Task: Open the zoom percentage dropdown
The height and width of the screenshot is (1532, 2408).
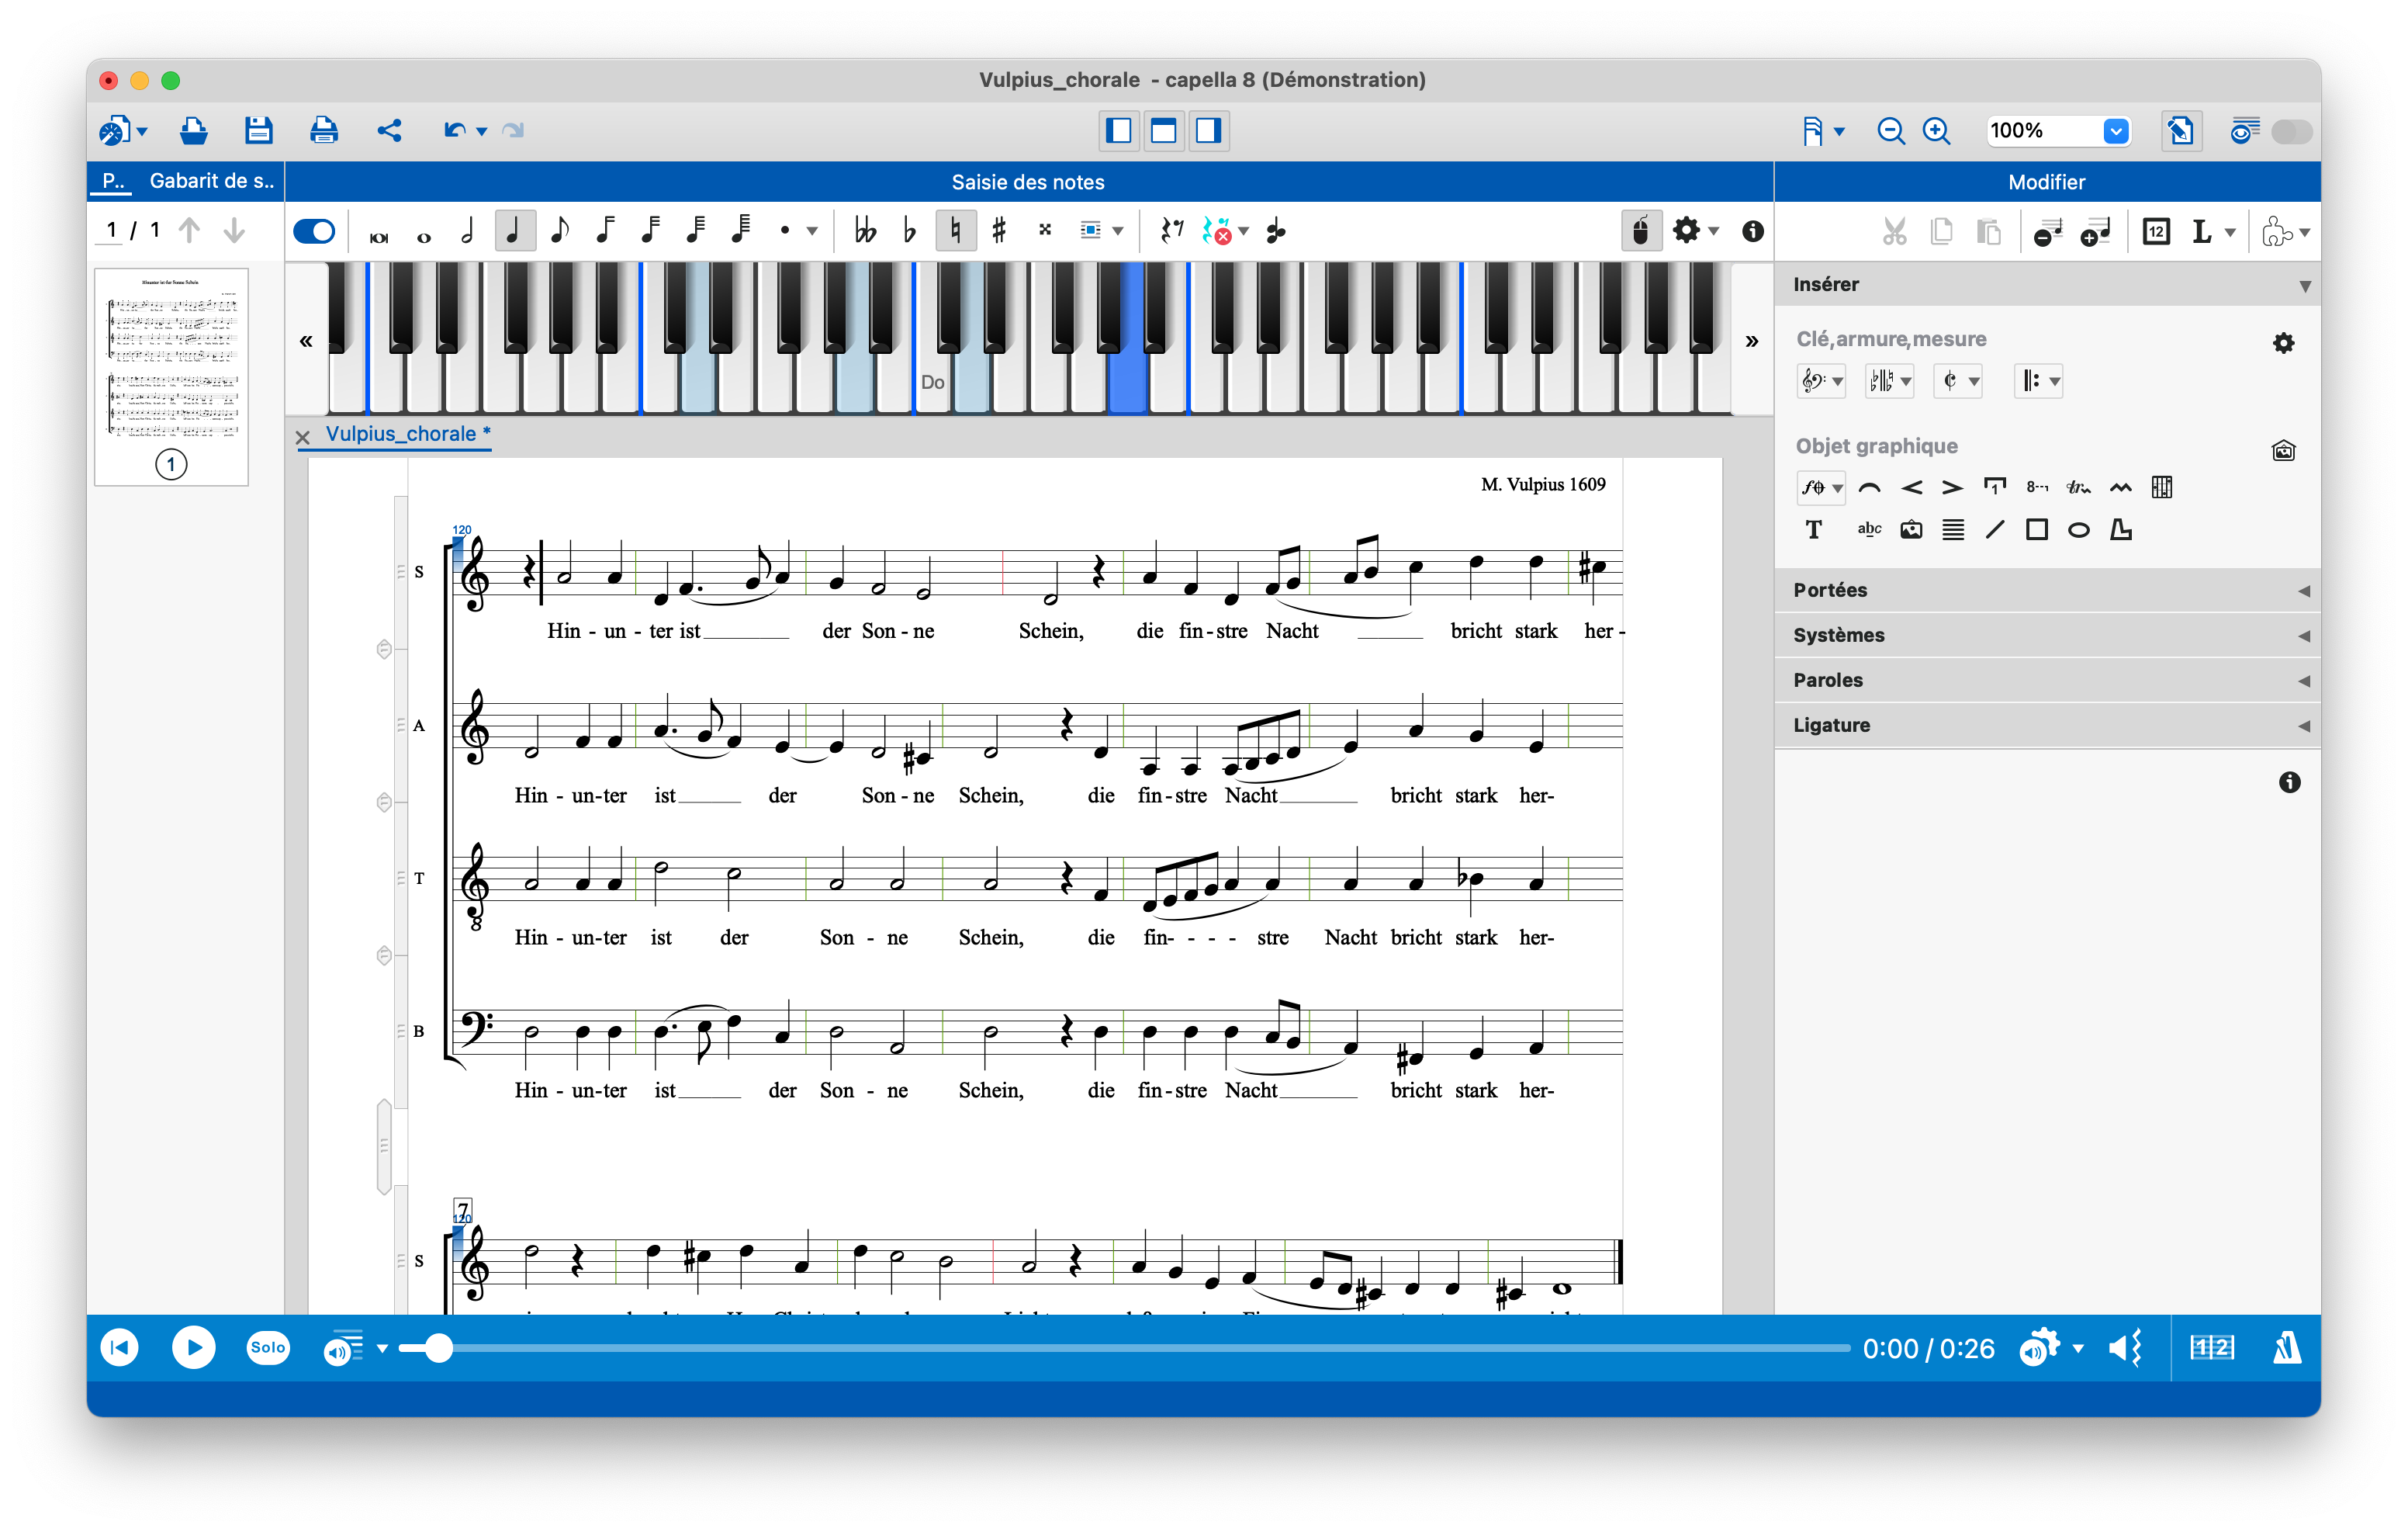Action: [2116, 131]
